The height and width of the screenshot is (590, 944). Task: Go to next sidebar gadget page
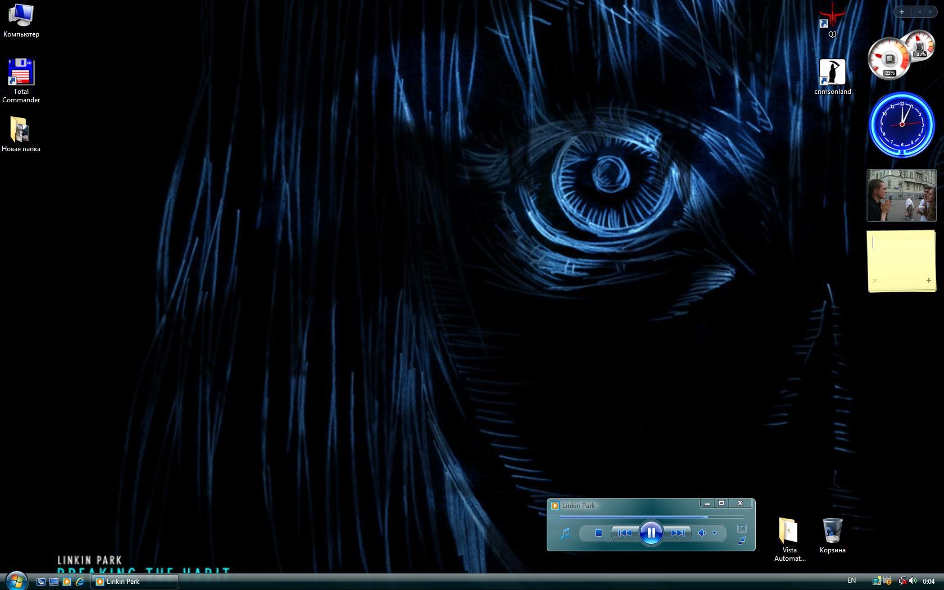click(x=931, y=12)
